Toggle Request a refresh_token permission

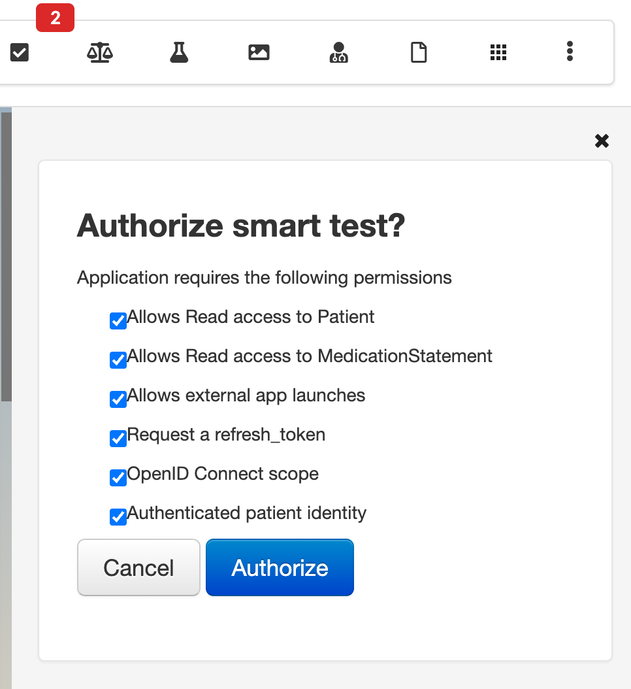tap(118, 438)
